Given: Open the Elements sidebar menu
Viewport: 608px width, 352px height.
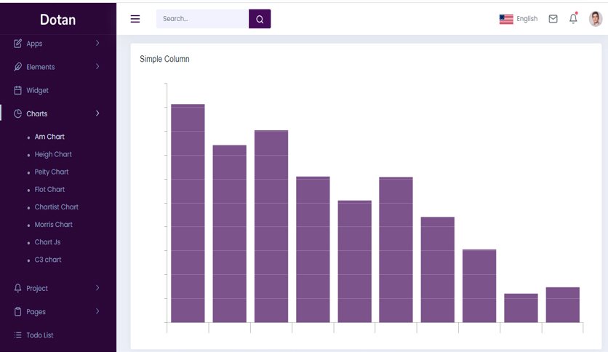Looking at the screenshot, I should [58, 67].
